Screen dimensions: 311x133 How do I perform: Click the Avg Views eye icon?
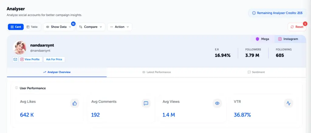217,103
